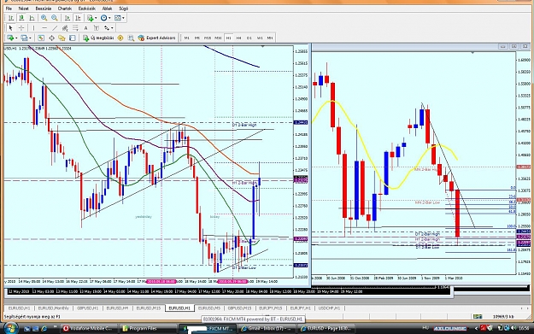Switch timeframe to D1
The width and height of the screenshot is (534, 334).
click(249, 38)
